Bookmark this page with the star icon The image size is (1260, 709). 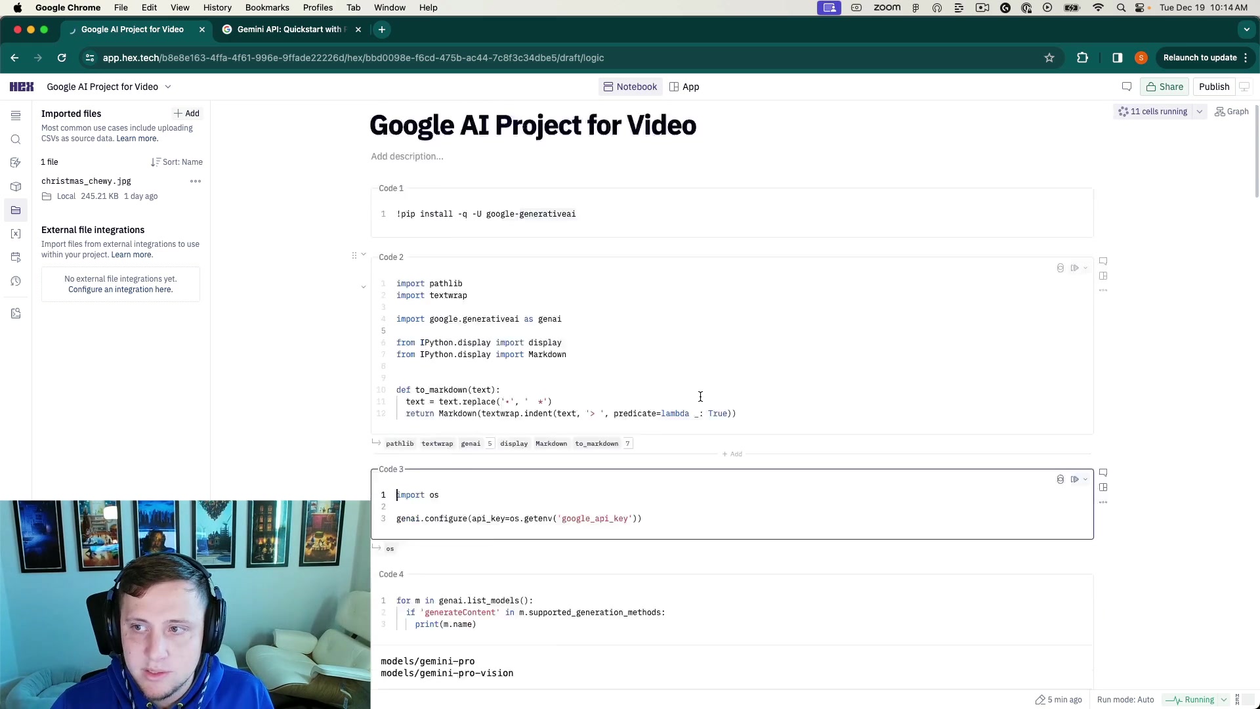pyautogui.click(x=1049, y=58)
